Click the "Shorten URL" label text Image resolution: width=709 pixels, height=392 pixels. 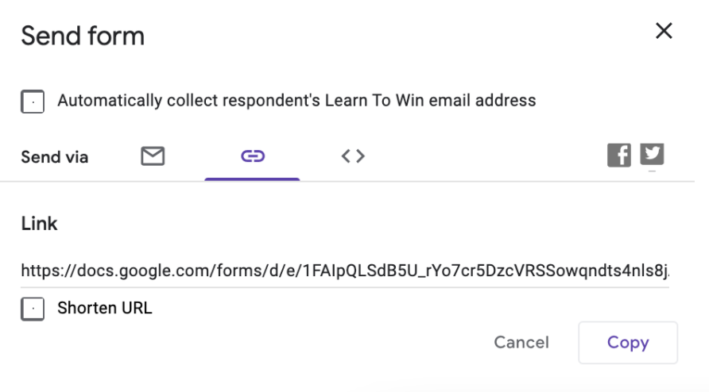[104, 308]
